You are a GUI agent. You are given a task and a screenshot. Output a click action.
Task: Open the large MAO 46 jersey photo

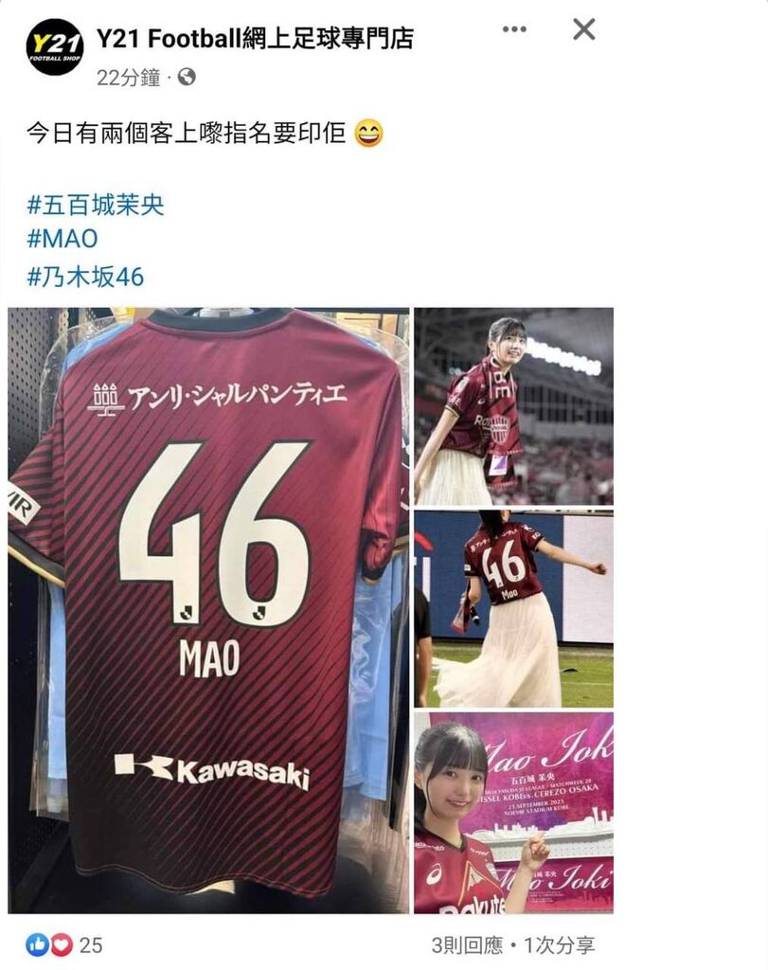click(208, 610)
